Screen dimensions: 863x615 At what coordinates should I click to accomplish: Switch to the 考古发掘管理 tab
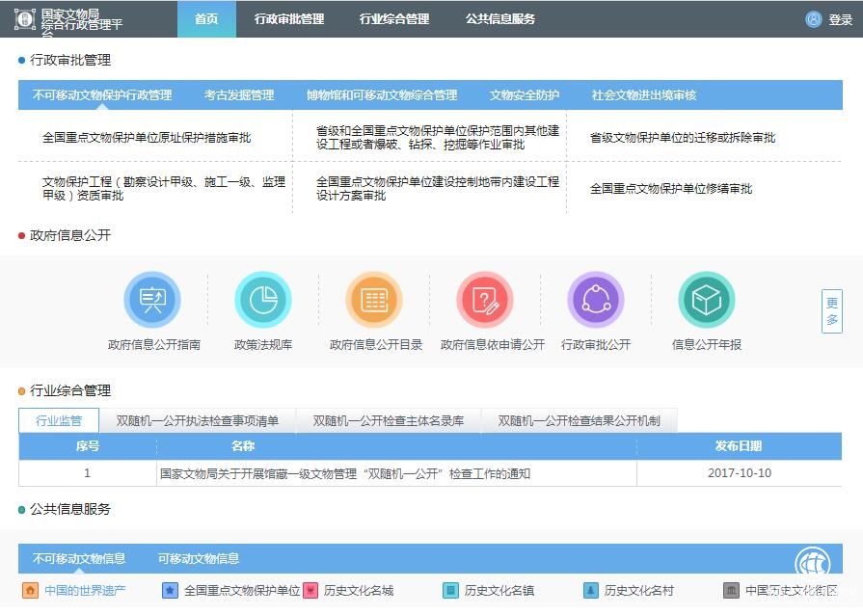click(239, 95)
